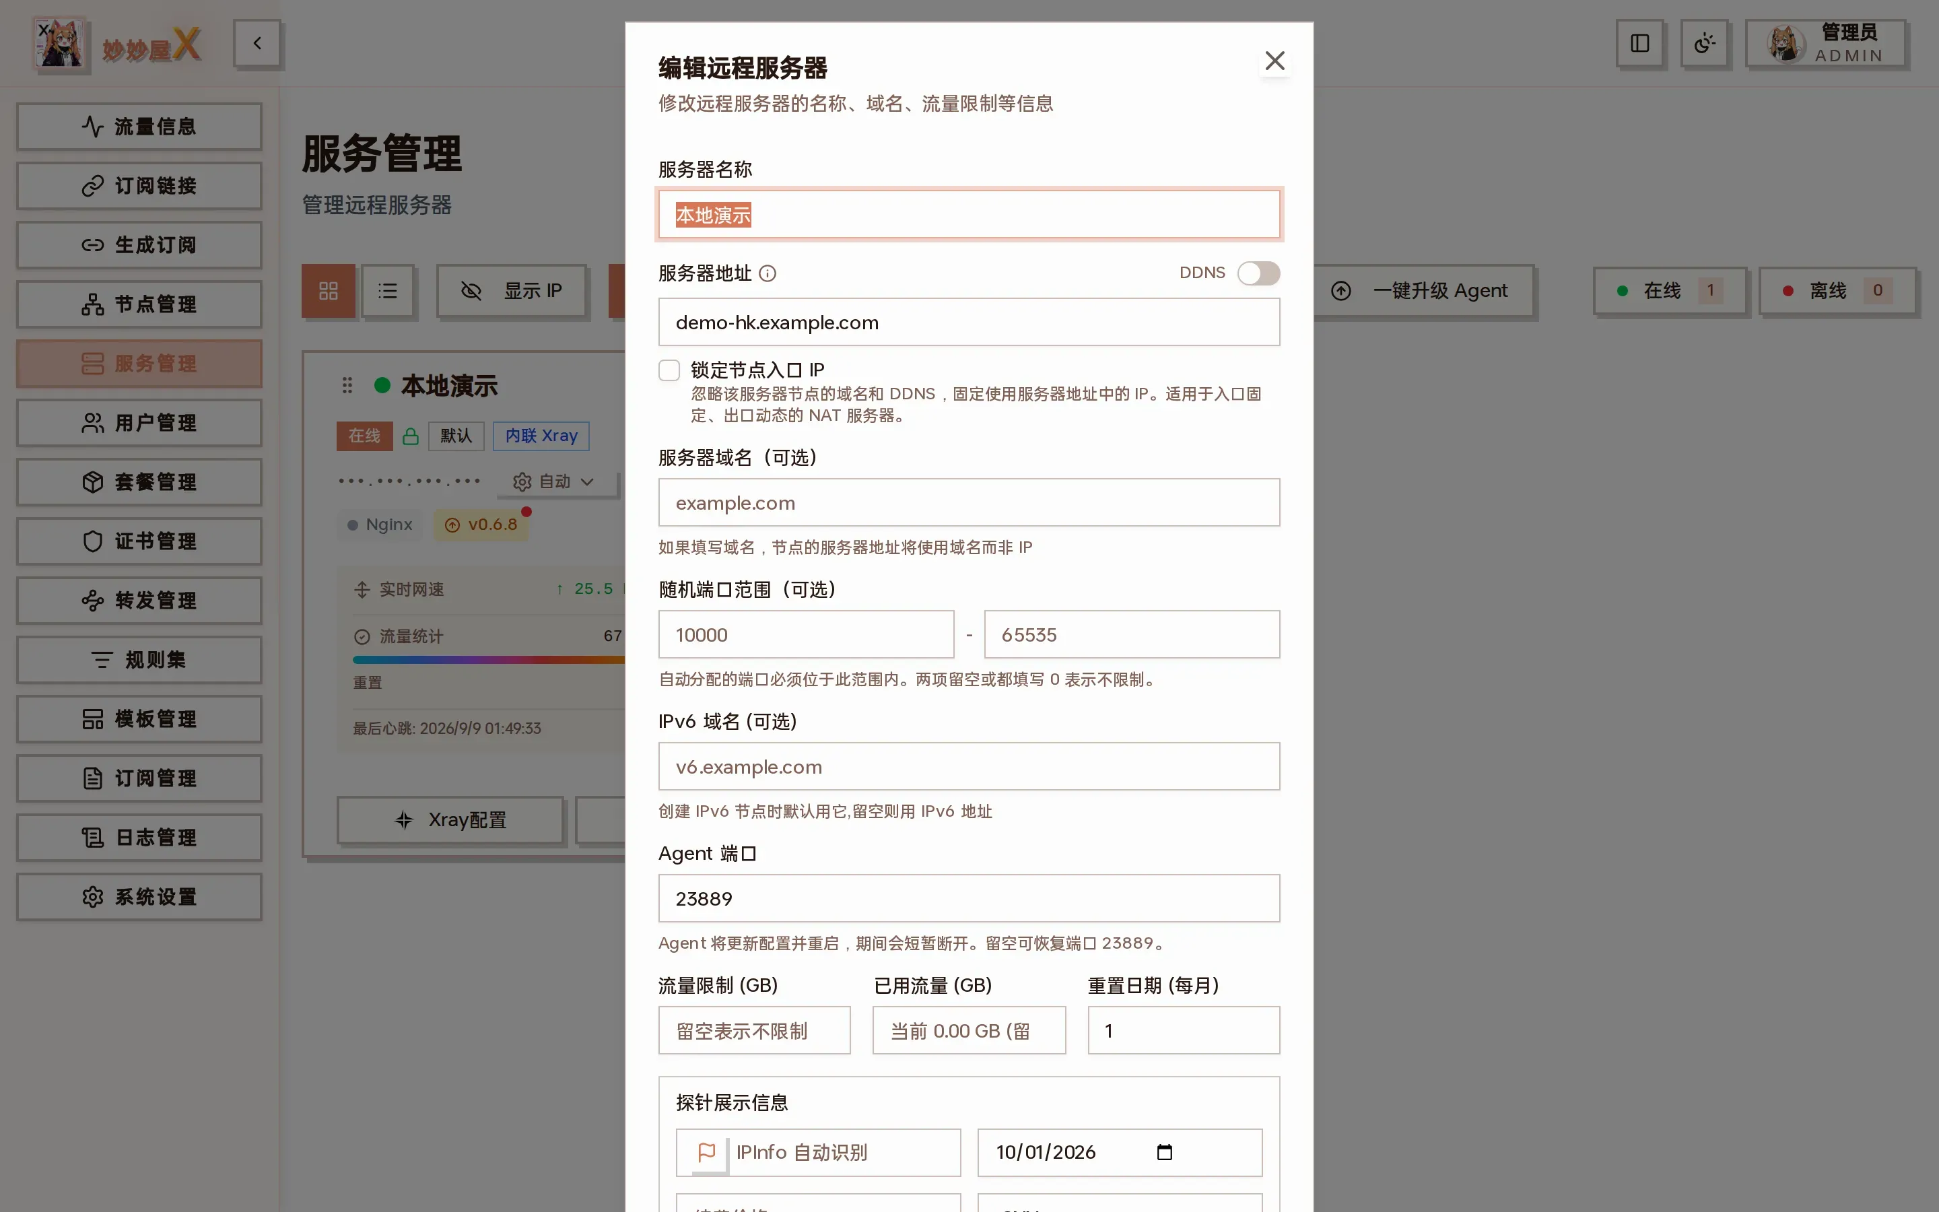1939x1212 pixels.
Task: Click the port range start field 10000
Action: pyautogui.click(x=806, y=635)
